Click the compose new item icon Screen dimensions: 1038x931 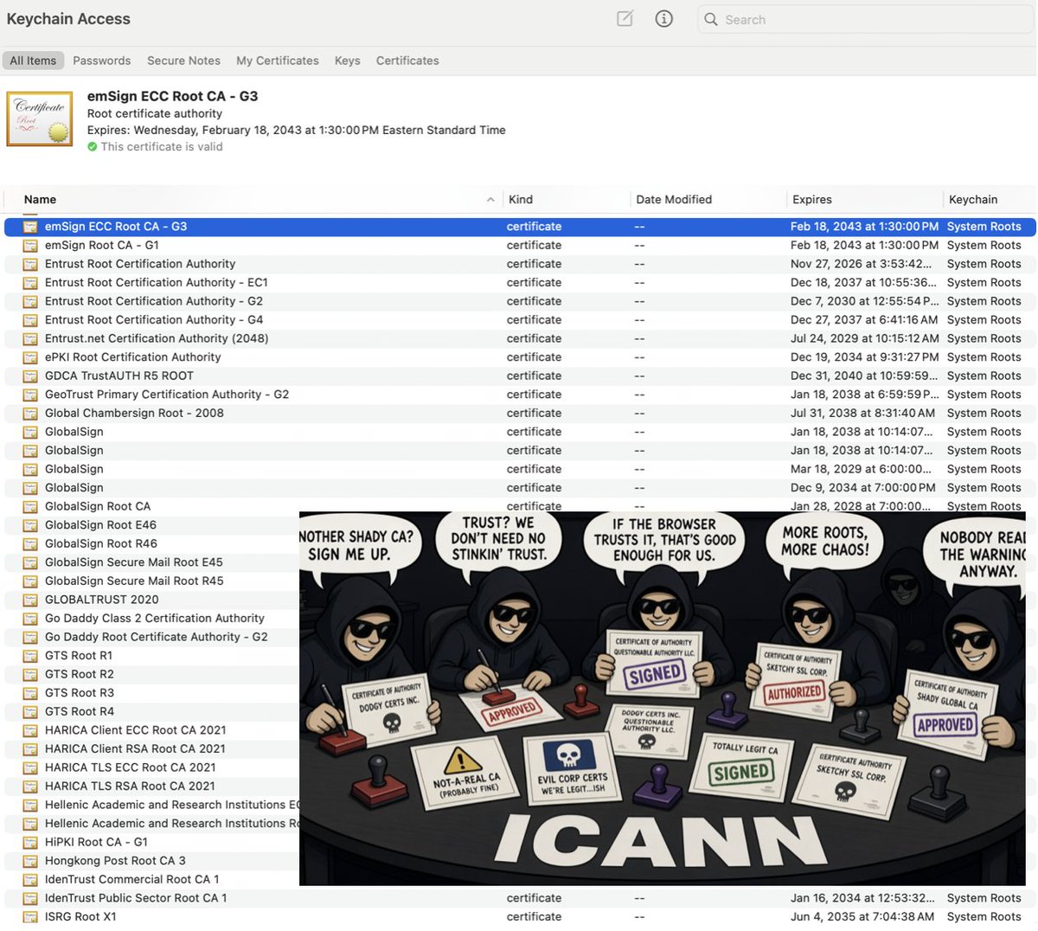tap(625, 19)
